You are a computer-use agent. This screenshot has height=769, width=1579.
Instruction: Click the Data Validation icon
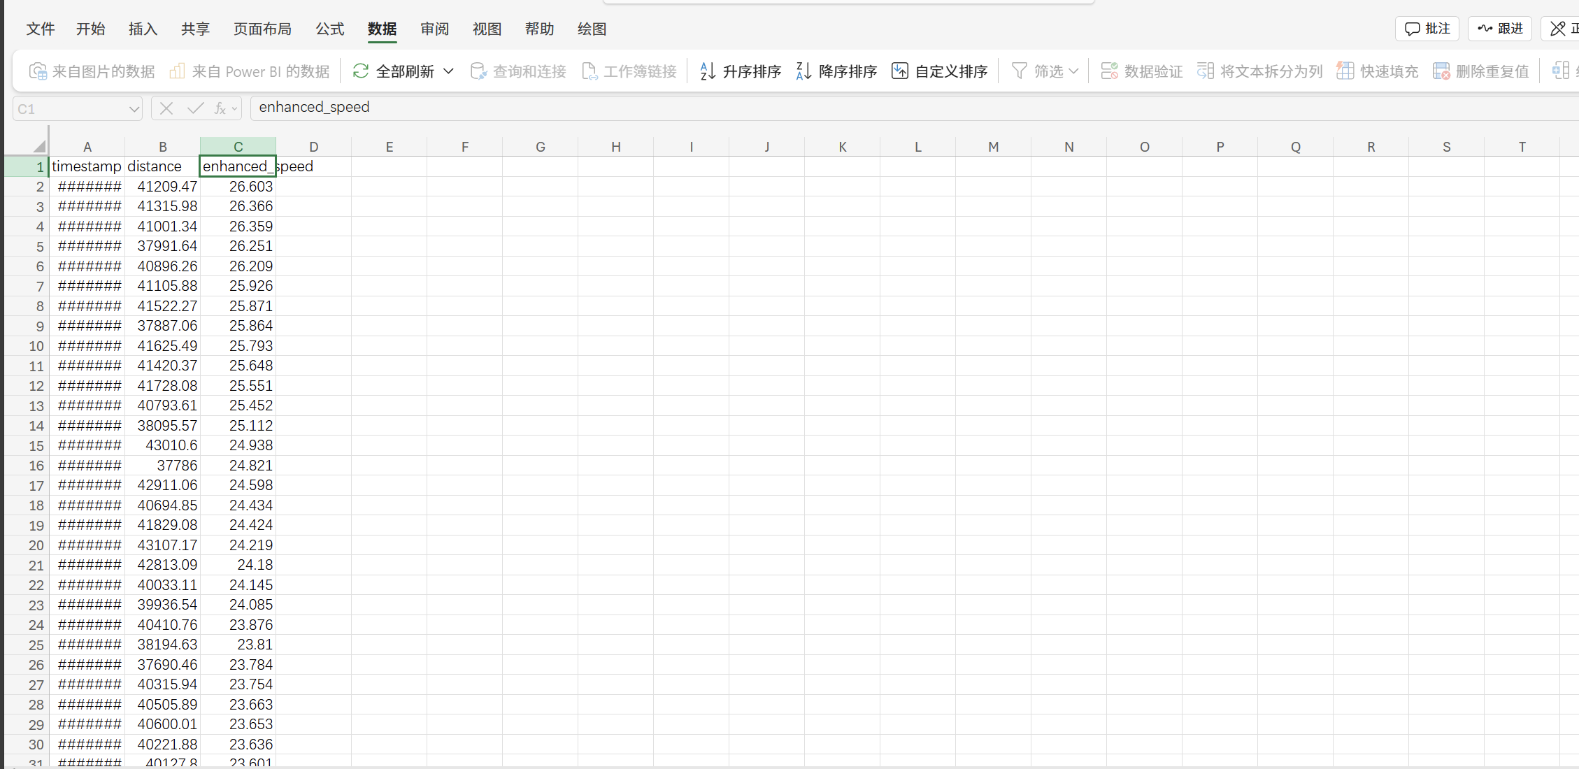[x=1109, y=71]
